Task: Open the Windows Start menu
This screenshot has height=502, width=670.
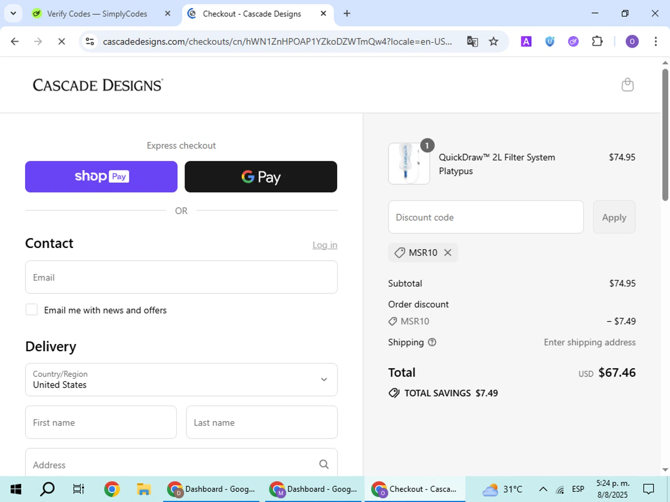Action: pyautogui.click(x=16, y=489)
